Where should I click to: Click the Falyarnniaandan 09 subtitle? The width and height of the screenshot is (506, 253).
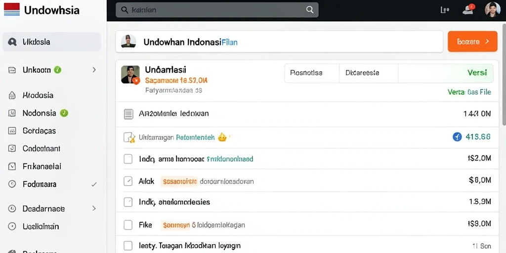tap(173, 91)
